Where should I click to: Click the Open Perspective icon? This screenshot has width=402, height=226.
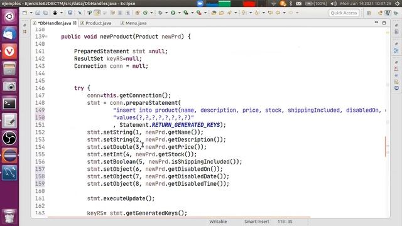coord(369,13)
